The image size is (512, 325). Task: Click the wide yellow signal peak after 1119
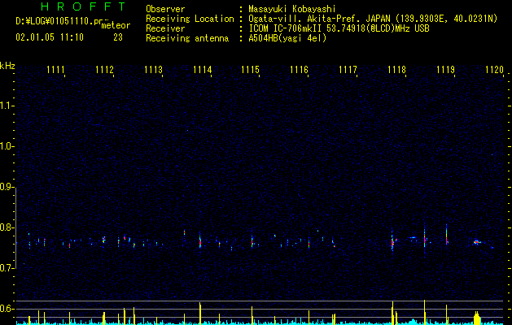click(477, 318)
